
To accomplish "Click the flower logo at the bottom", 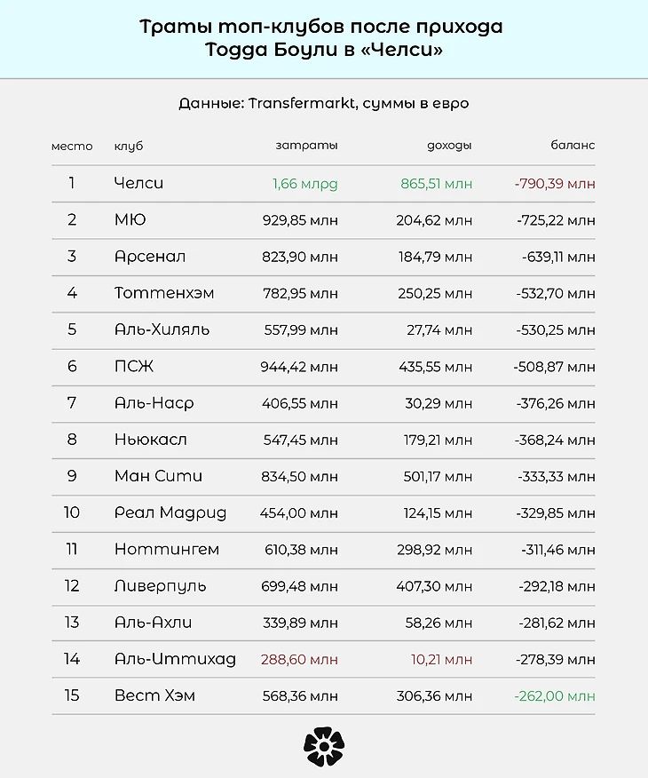I will click(323, 745).
